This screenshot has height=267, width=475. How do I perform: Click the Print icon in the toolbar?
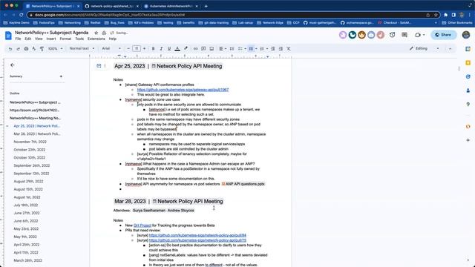pos(26,49)
